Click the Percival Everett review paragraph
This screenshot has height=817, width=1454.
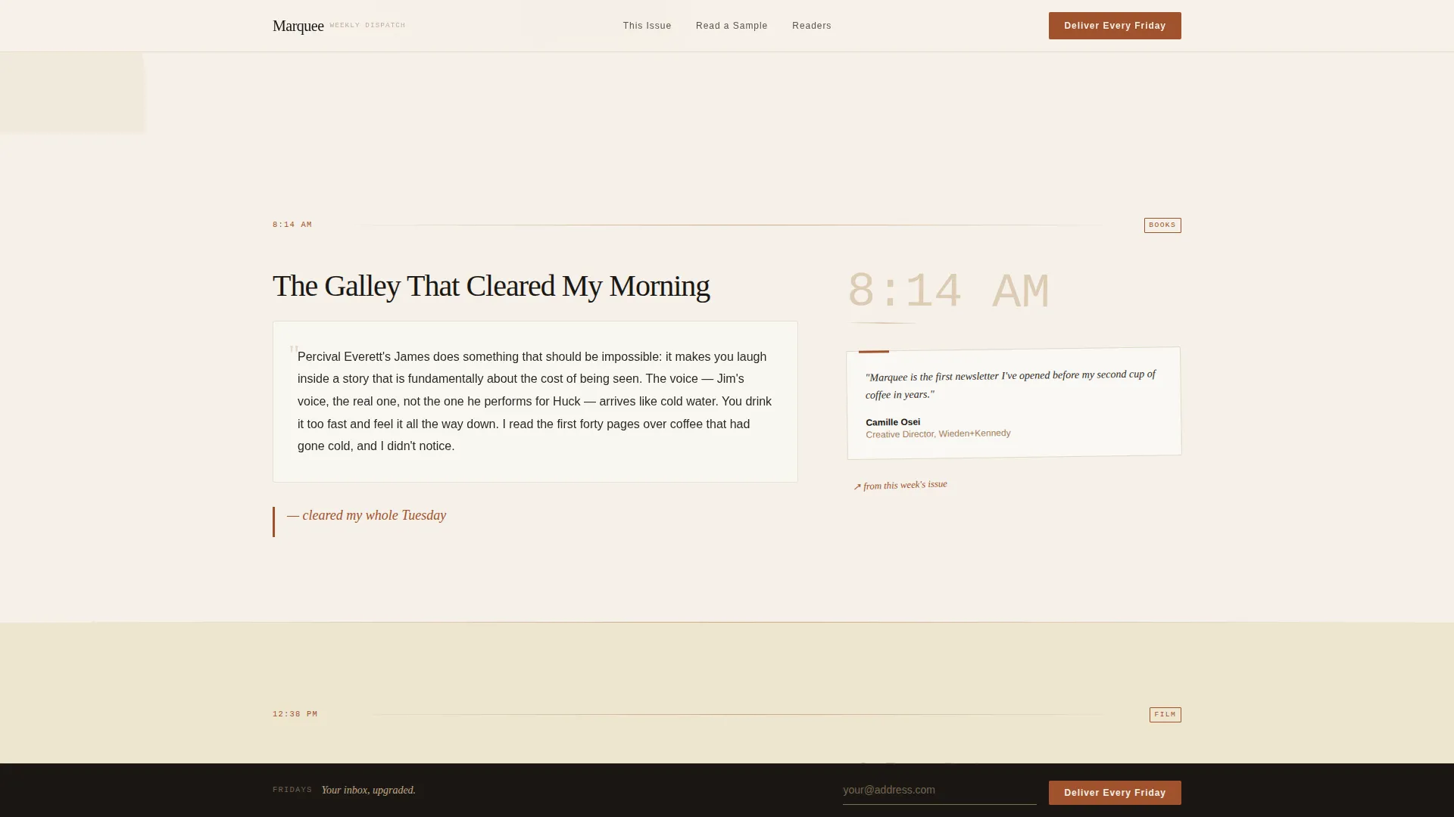pyautogui.click(x=535, y=402)
